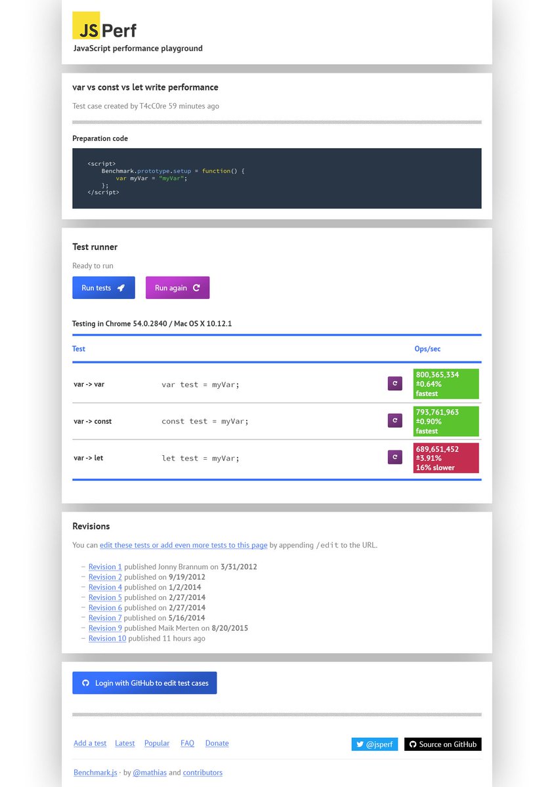
Task: Click the code 'let test = myVar;'
Action: (x=201, y=458)
